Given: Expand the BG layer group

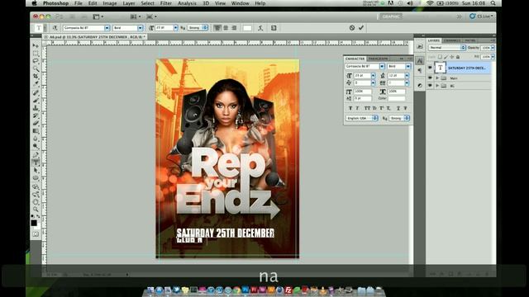Looking at the screenshot, I should click(x=437, y=86).
